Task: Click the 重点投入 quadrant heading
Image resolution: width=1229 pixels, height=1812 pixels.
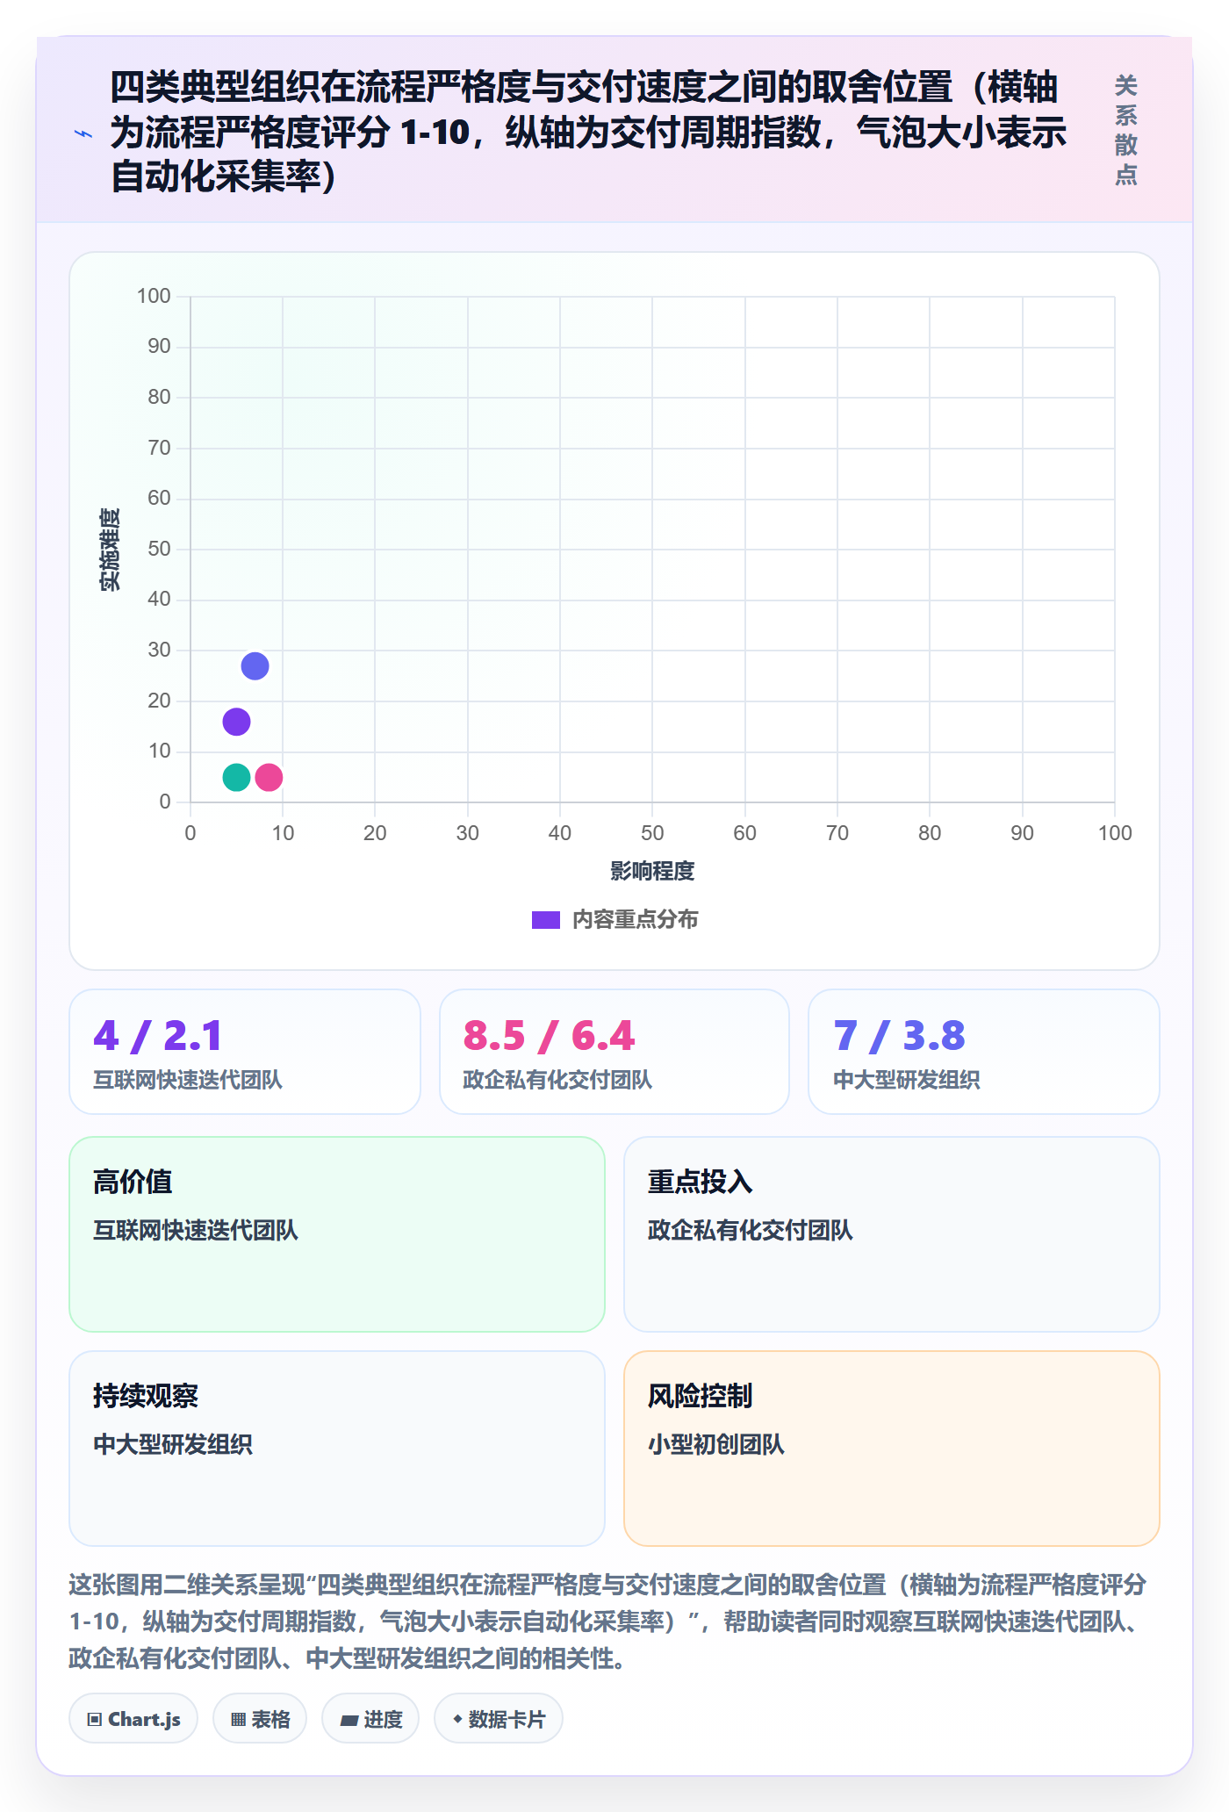Action: coord(701,1182)
